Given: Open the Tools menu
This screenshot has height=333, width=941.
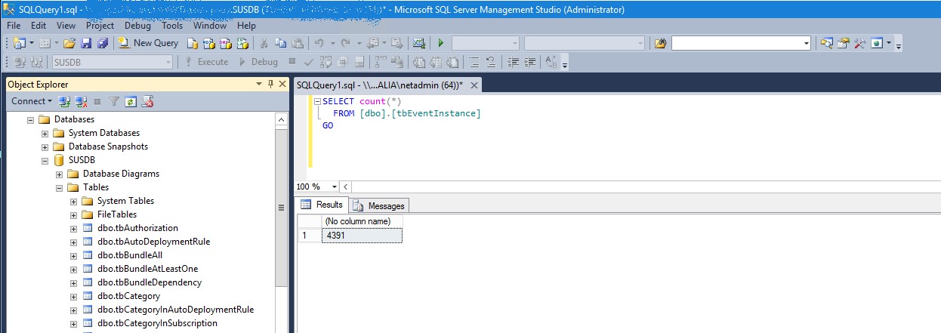Looking at the screenshot, I should click(x=172, y=25).
